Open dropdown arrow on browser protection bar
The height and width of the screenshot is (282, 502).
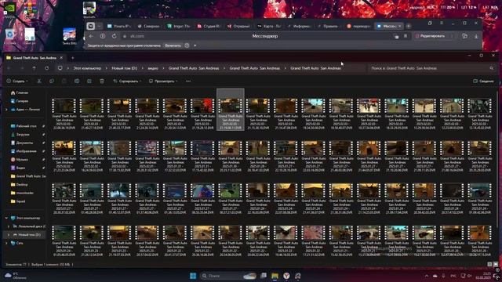(x=195, y=45)
